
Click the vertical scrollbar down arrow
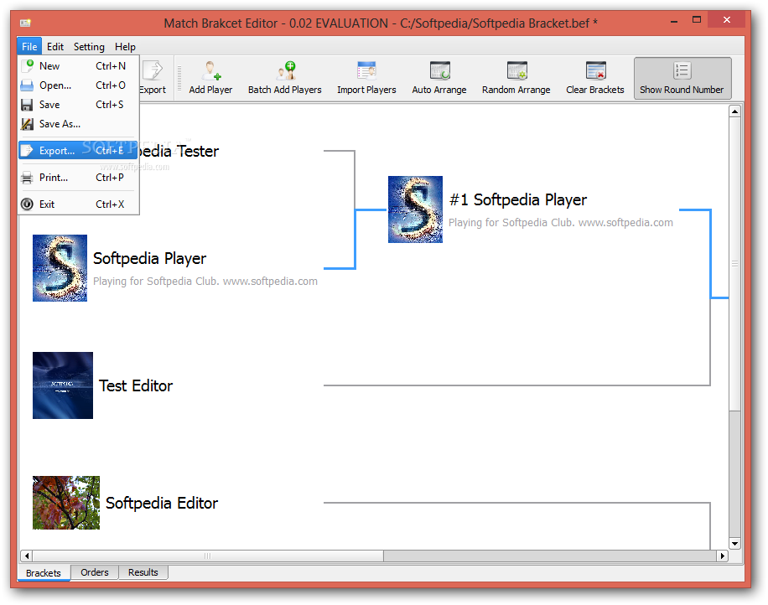pos(734,543)
